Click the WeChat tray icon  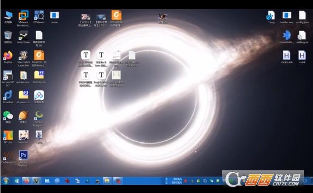211,181
